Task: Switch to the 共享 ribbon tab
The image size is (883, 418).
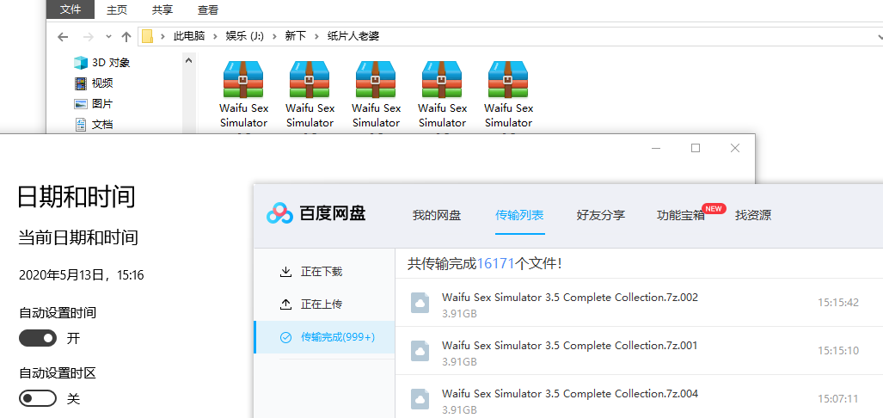Action: 162,9
